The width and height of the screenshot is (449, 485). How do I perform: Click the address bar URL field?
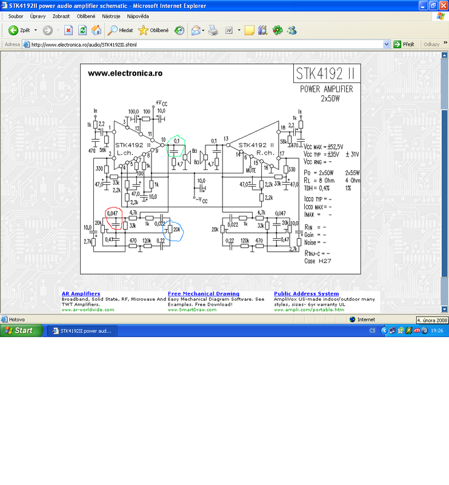tap(207, 44)
